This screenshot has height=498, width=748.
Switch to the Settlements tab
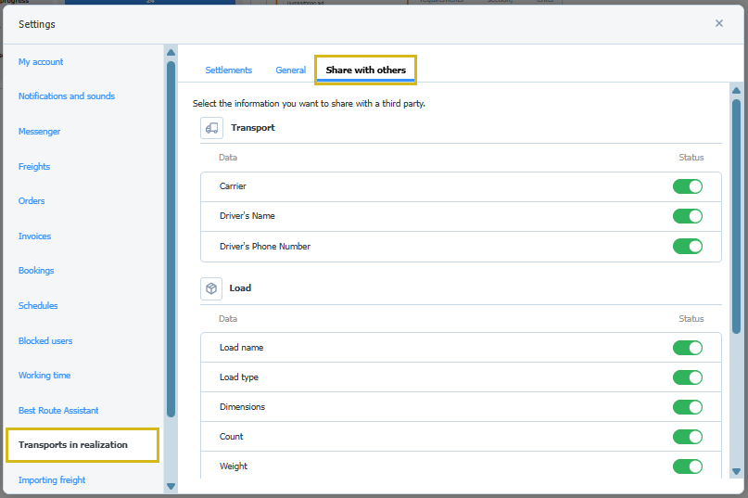coord(228,70)
